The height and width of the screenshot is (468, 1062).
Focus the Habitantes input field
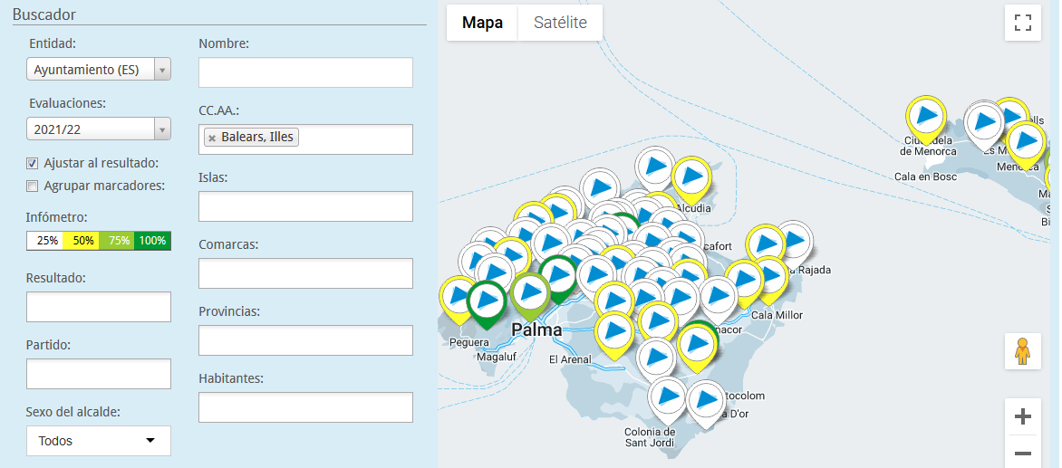305,407
